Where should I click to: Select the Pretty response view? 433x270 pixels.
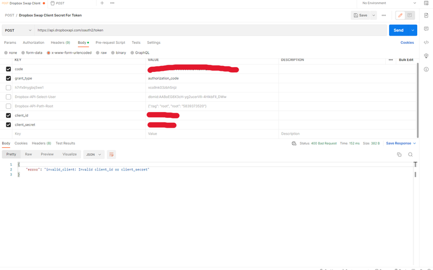pos(11,154)
